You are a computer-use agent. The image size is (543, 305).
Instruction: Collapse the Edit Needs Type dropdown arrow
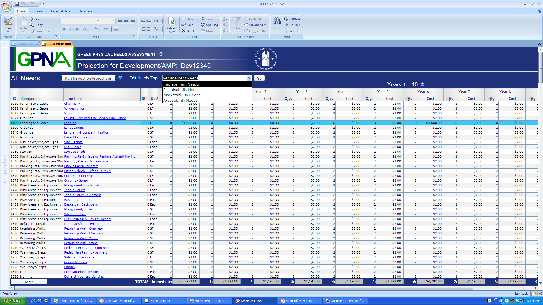point(249,78)
